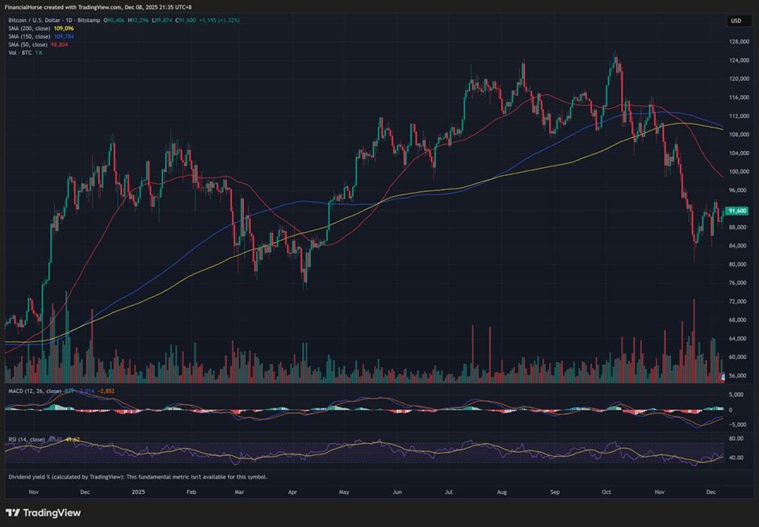This screenshot has height=527, width=759.
Task: Click the Vol · BTC indicator legend
Action: (19, 53)
